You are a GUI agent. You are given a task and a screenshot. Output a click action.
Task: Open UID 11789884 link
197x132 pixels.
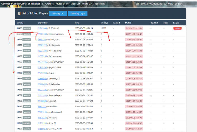point(42,28)
